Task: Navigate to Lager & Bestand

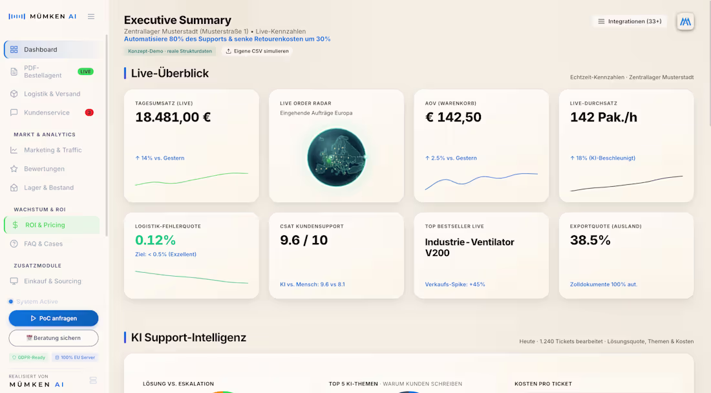Action: (x=52, y=187)
